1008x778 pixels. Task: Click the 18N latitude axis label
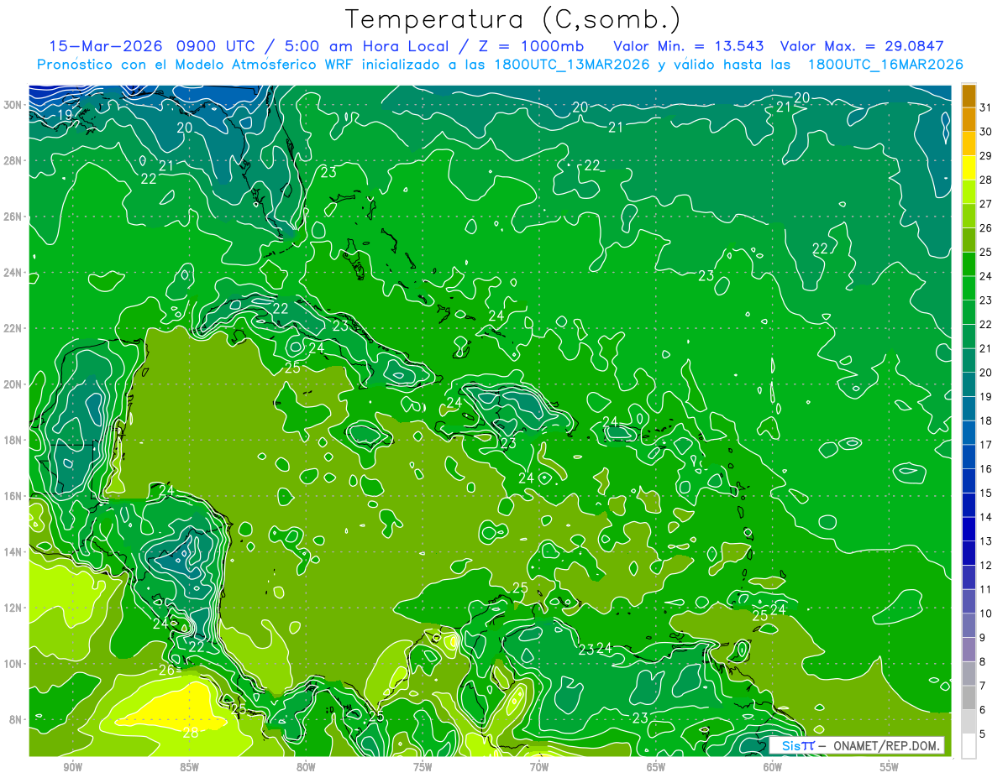click(13, 440)
